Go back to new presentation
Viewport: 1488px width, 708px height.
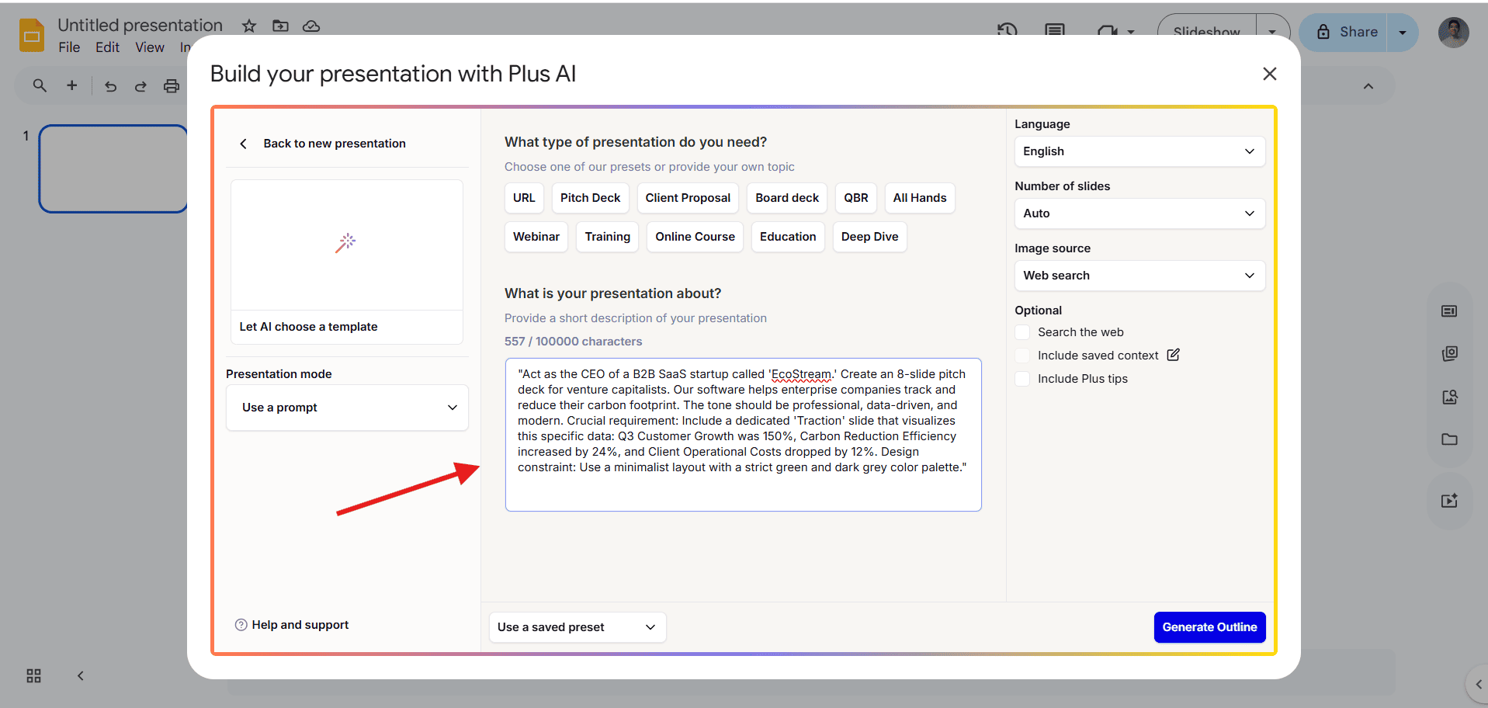pos(322,144)
